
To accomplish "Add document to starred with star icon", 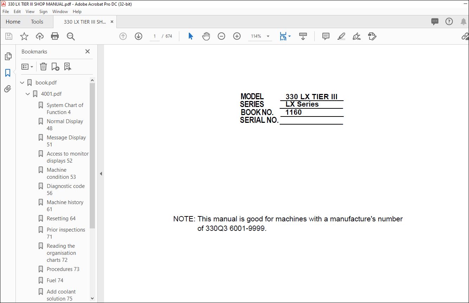I will [24, 36].
